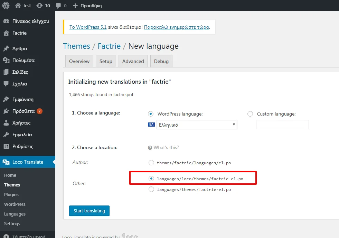
Task: Expand the Προσθήκη add-new menu
Action: coord(87,6)
